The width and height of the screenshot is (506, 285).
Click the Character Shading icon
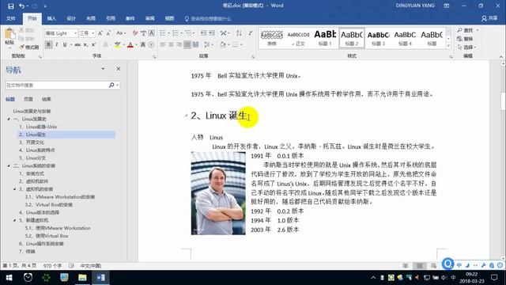point(143,44)
